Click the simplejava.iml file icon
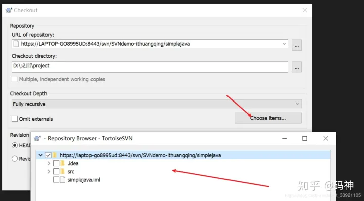This screenshot has height=201, width=364. (63, 180)
